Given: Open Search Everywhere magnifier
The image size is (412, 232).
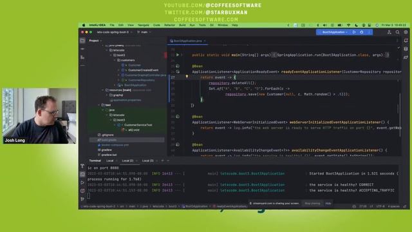Looking at the screenshot, I should pyautogui.click(x=398, y=32).
